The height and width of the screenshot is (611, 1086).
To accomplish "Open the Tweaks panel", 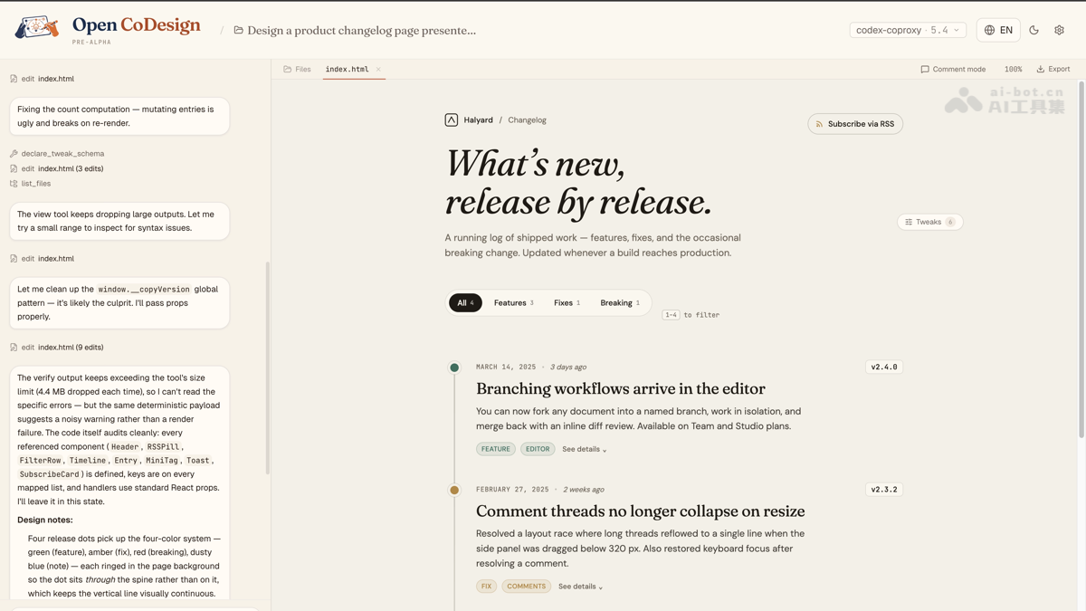I will [929, 222].
